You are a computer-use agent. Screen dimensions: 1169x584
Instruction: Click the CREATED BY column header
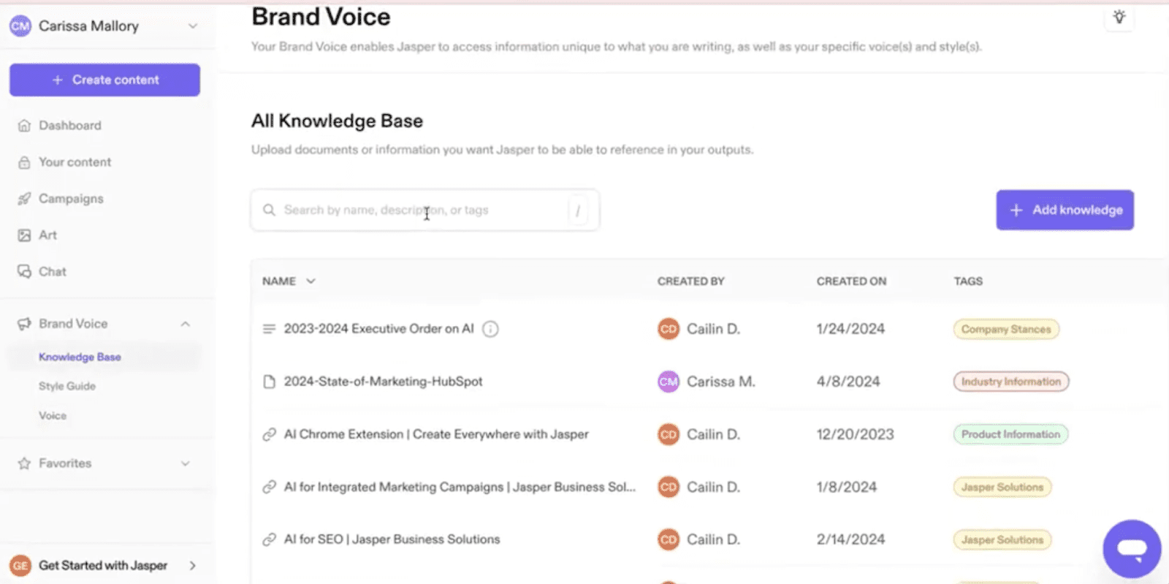coord(691,281)
